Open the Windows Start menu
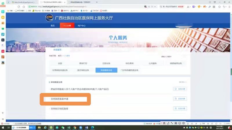The width and height of the screenshot is (232, 130). coord(2,127)
